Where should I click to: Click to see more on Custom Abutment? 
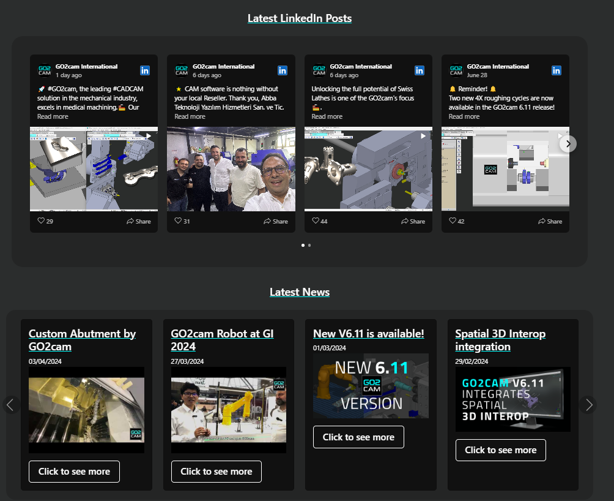coord(74,472)
